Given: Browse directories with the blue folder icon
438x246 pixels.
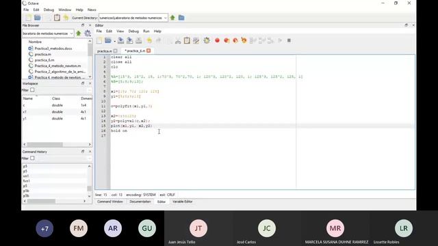Looking at the screenshot, I should tap(181, 18).
